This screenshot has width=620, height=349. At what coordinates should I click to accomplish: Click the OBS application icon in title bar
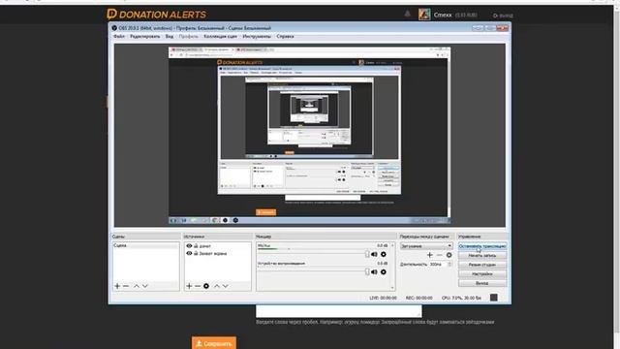click(x=114, y=28)
